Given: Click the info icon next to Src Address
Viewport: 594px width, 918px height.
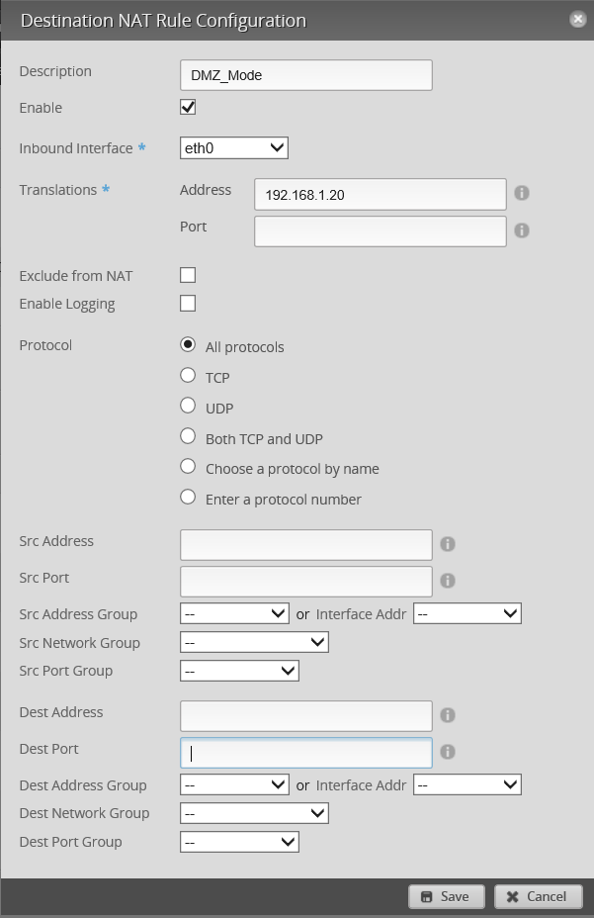Looking at the screenshot, I should pyautogui.click(x=447, y=544).
